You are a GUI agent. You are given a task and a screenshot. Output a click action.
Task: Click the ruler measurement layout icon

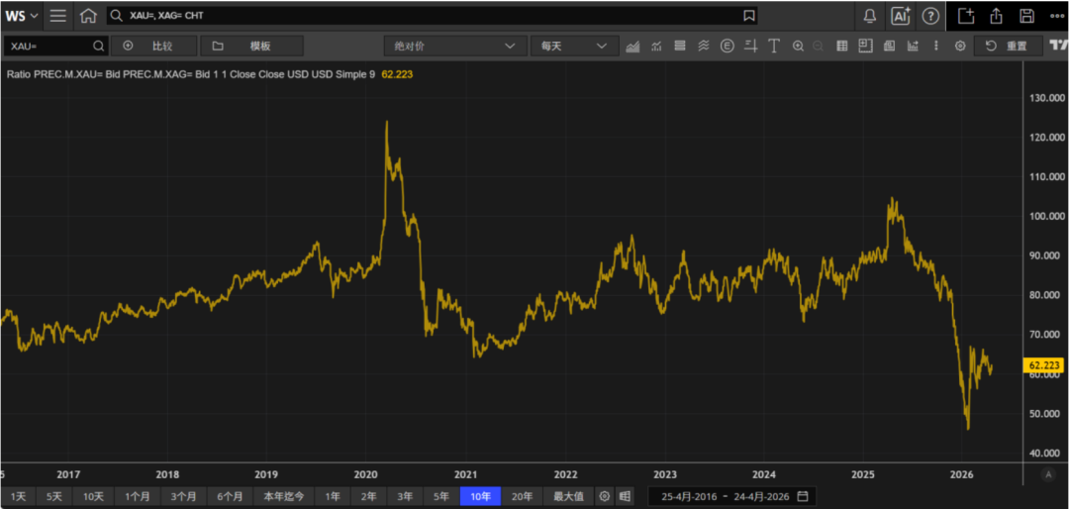click(x=865, y=47)
